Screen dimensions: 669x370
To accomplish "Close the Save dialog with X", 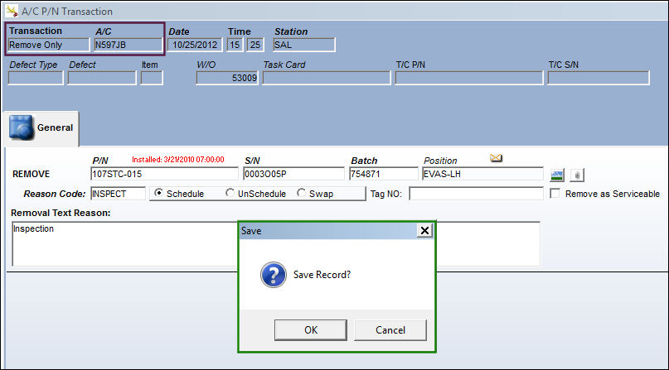I will (424, 230).
